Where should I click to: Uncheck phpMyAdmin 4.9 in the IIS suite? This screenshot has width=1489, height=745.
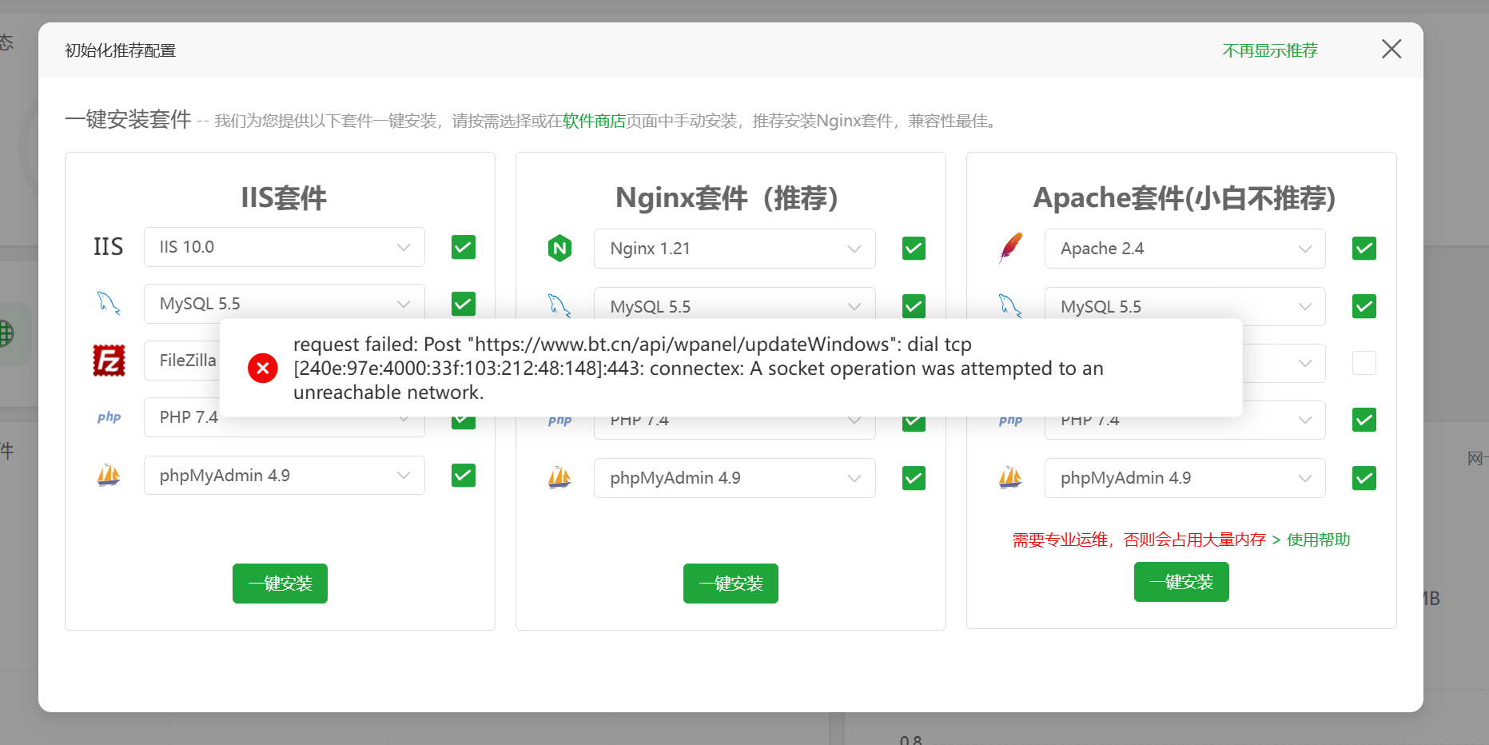click(464, 476)
